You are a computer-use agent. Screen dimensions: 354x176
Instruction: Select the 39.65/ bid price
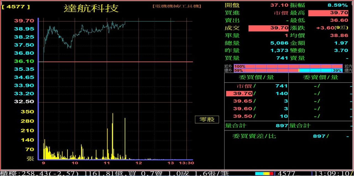pos(244,101)
